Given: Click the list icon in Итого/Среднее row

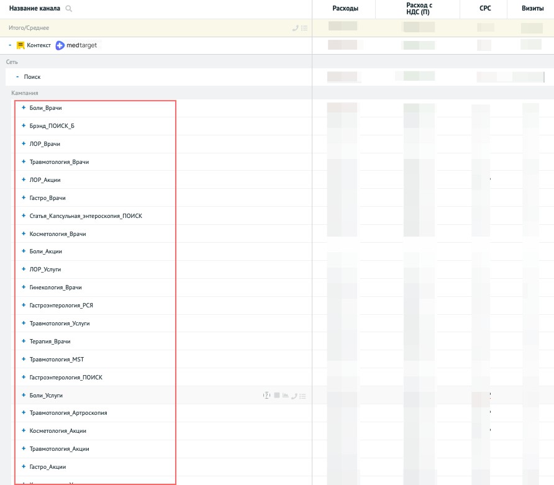Looking at the screenshot, I should click(303, 28).
